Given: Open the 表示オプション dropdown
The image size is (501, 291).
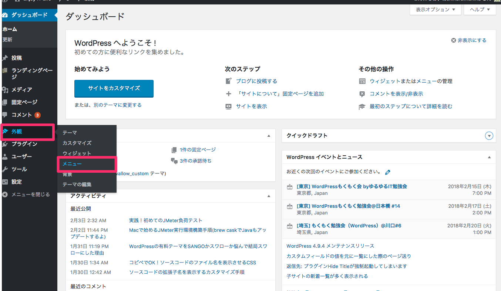Looking at the screenshot, I should coord(435,10).
